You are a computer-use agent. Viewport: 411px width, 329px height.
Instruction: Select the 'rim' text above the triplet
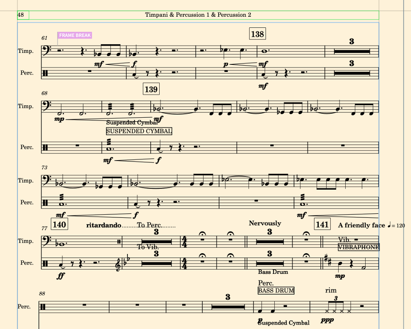pyautogui.click(x=331, y=290)
